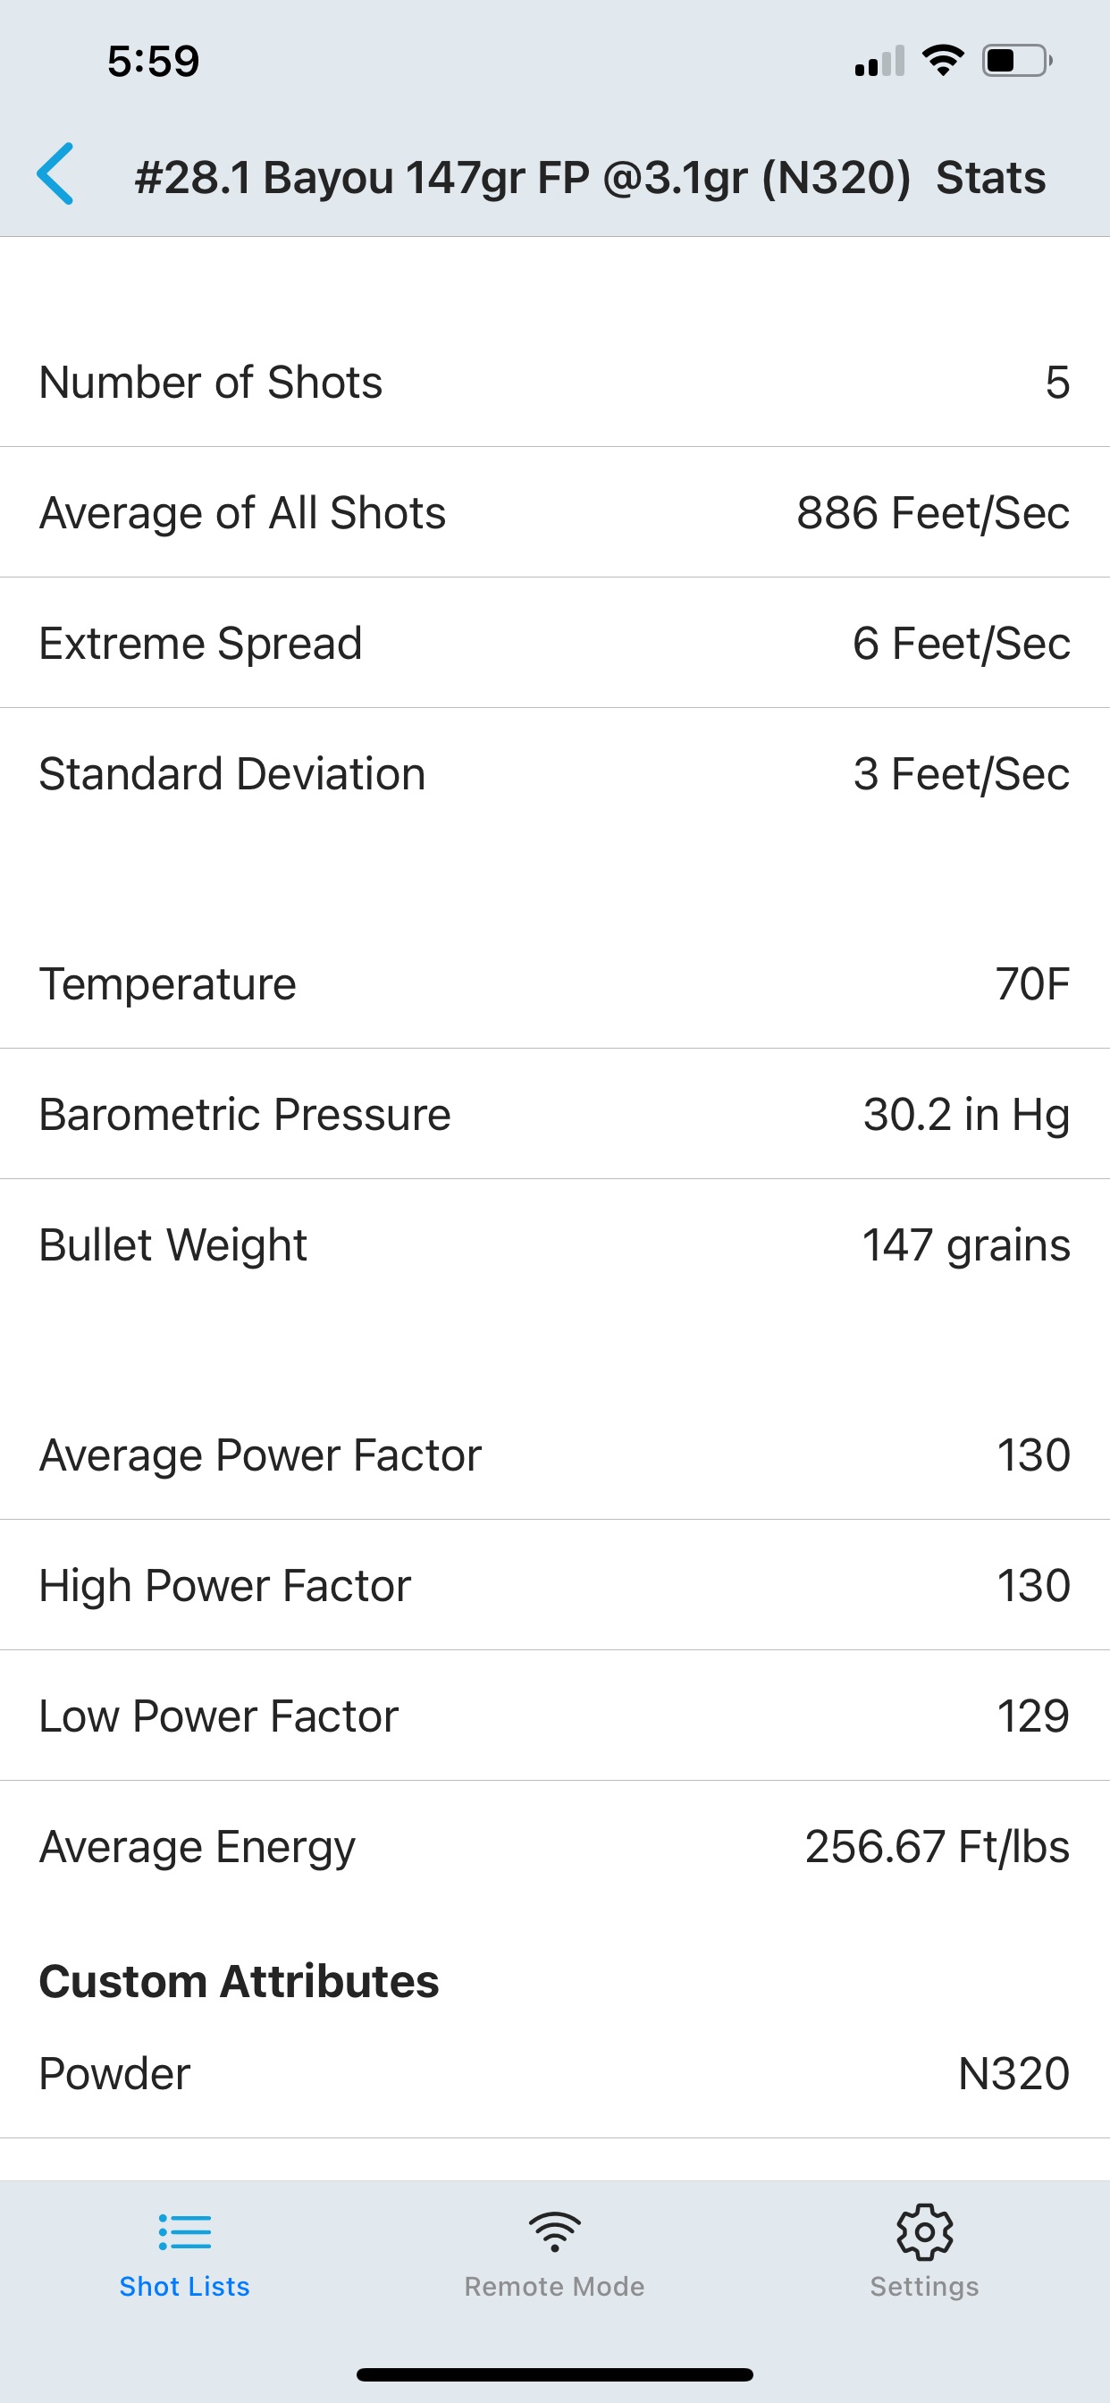This screenshot has width=1110, height=2403.
Task: Tap the Average Energy row
Action: point(555,1847)
